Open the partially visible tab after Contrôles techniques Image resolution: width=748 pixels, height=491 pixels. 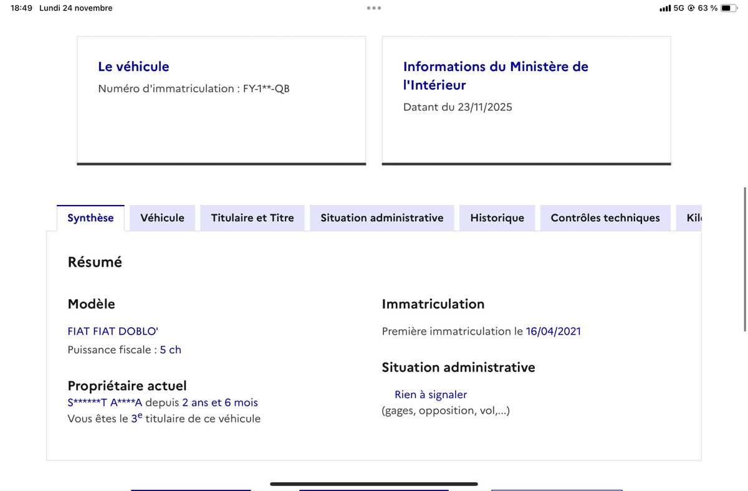pyautogui.click(x=692, y=218)
